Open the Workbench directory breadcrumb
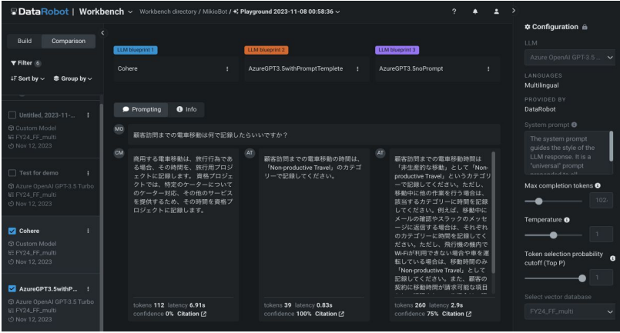Image resolution: width=620 pixels, height=333 pixels. coord(168,12)
